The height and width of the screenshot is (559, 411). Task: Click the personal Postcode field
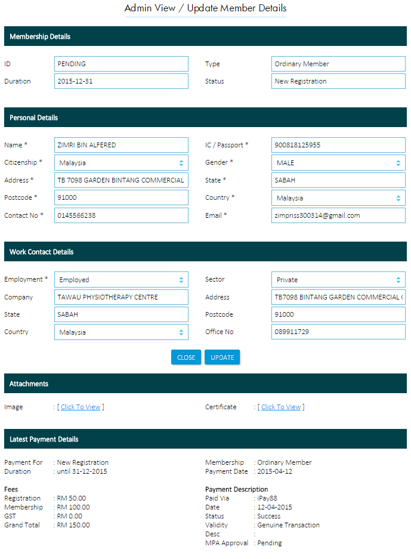click(121, 197)
